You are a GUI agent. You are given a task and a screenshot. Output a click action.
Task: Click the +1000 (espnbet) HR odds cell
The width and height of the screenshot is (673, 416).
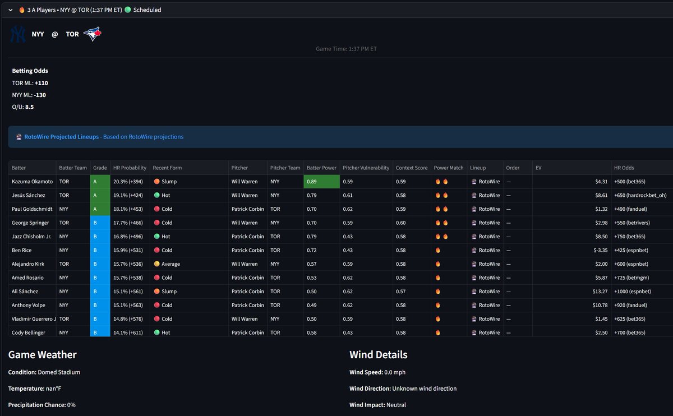click(x=643, y=292)
